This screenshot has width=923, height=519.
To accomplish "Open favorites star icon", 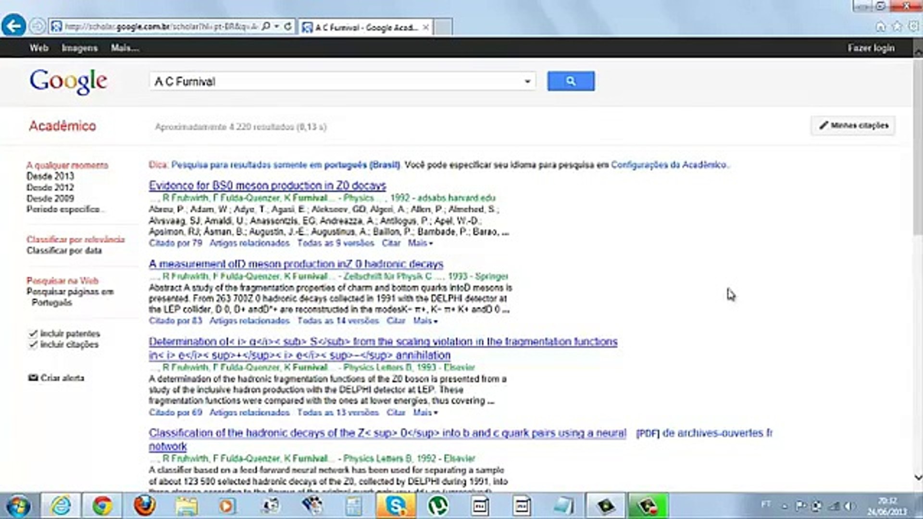I will [x=897, y=26].
